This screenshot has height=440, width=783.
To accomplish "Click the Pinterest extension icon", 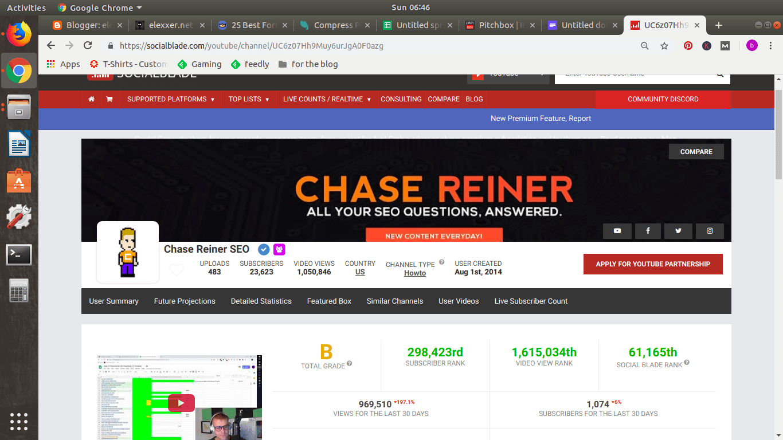I will click(688, 46).
